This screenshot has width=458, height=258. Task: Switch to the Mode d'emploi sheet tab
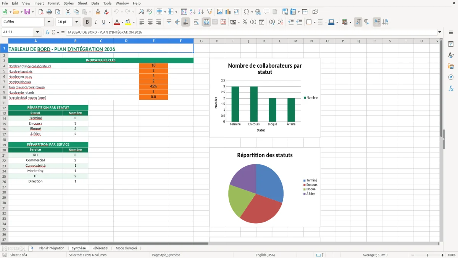click(126, 248)
